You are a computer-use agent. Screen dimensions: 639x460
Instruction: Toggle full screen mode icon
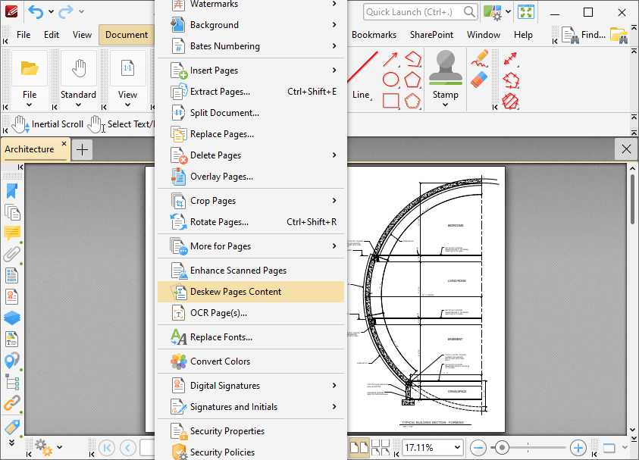point(526,12)
